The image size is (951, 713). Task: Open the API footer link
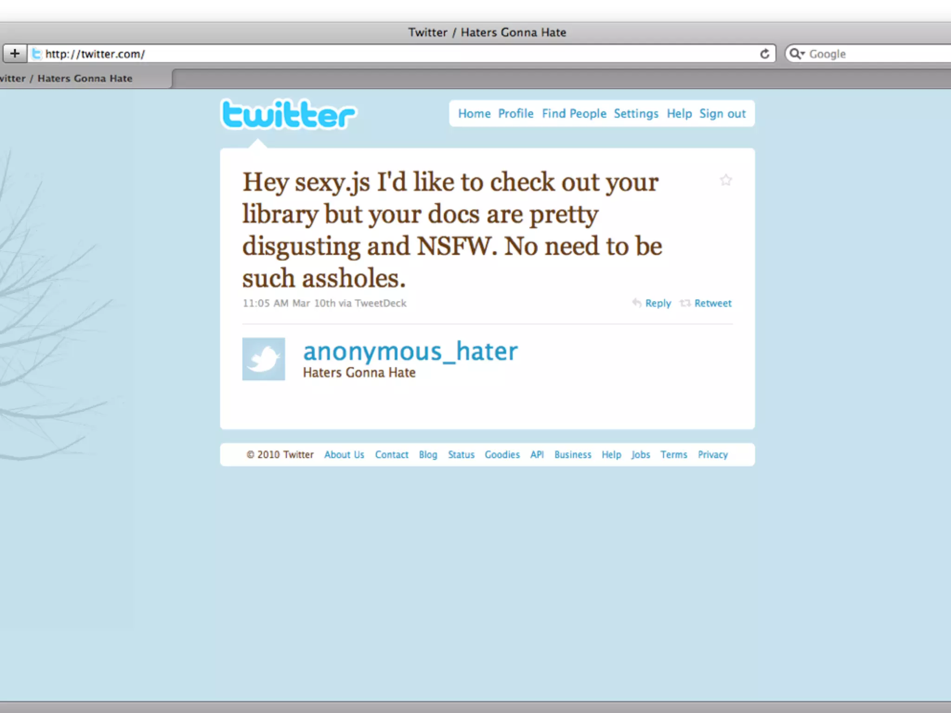[x=537, y=454]
